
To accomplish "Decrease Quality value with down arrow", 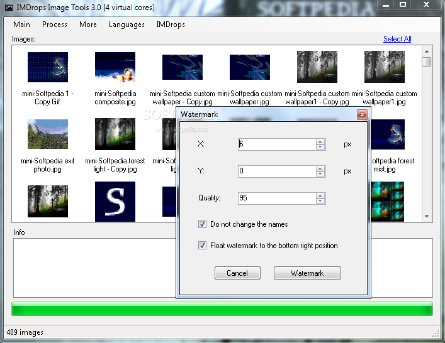I will pos(320,201).
